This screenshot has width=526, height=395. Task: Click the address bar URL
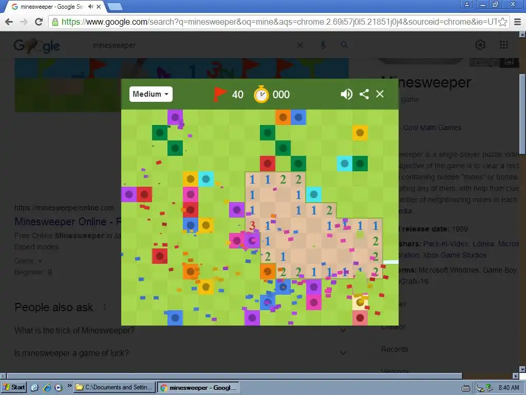[x=279, y=22]
